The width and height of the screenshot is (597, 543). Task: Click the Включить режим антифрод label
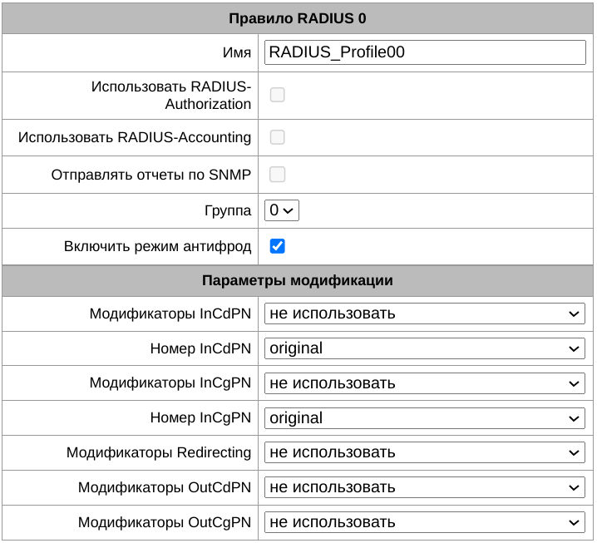157,247
